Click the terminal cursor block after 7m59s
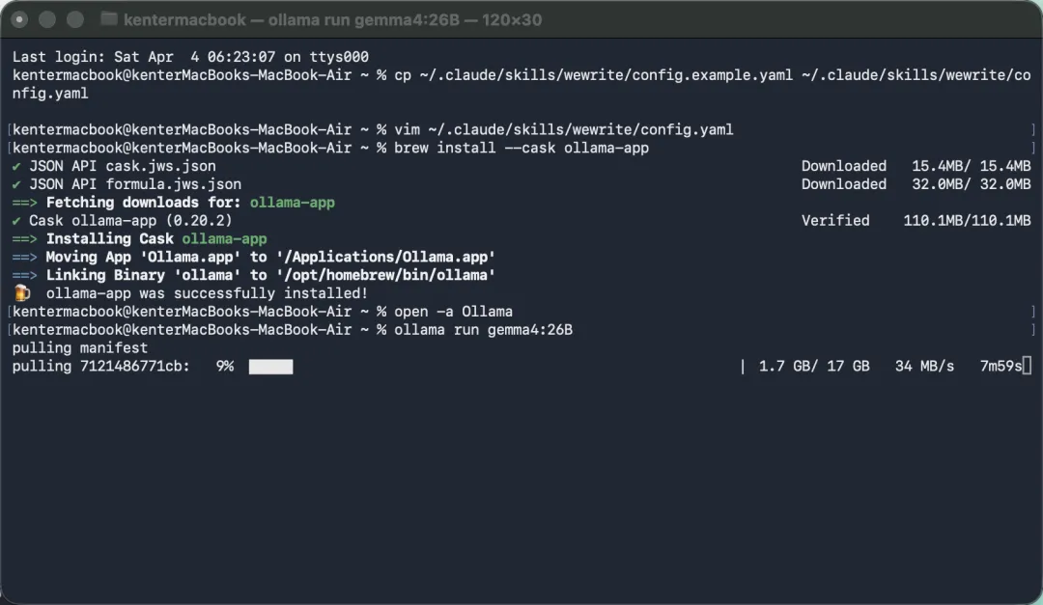 coord(1027,366)
